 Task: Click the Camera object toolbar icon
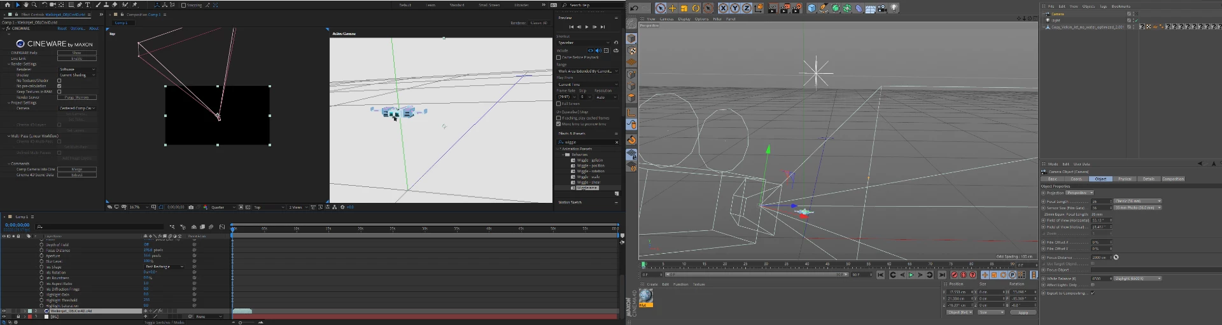point(882,8)
